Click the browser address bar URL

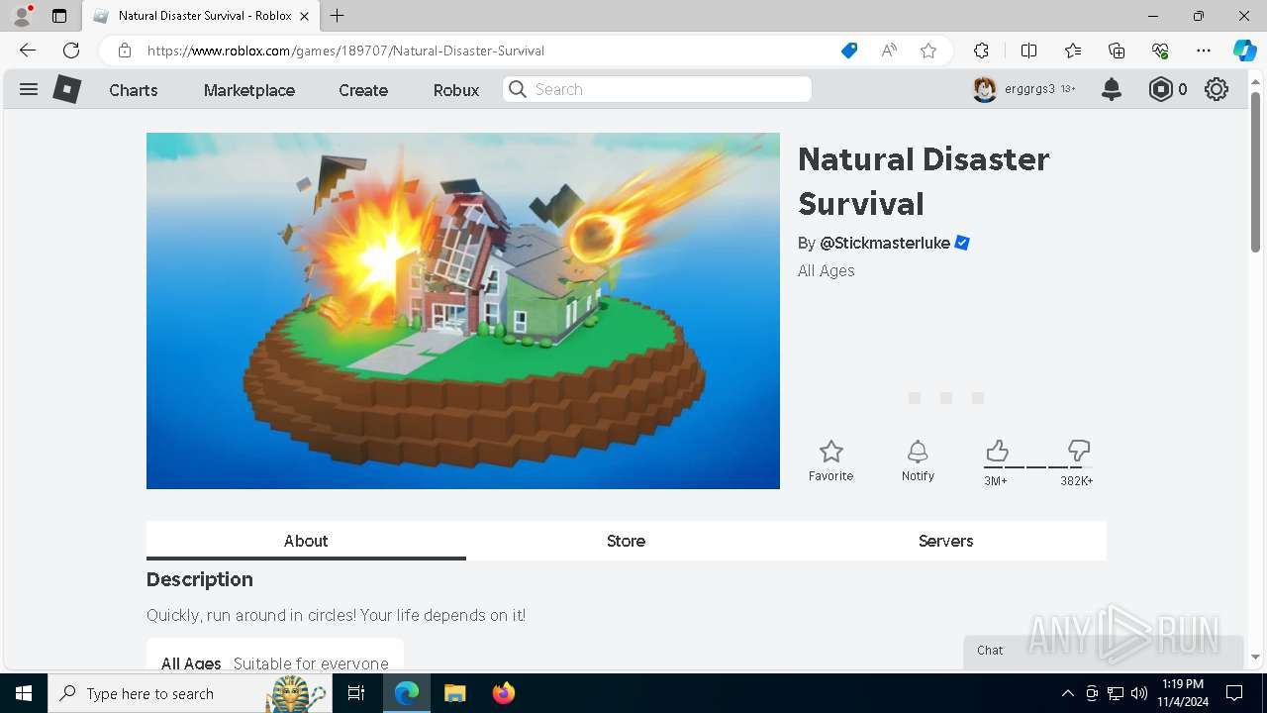click(345, 51)
